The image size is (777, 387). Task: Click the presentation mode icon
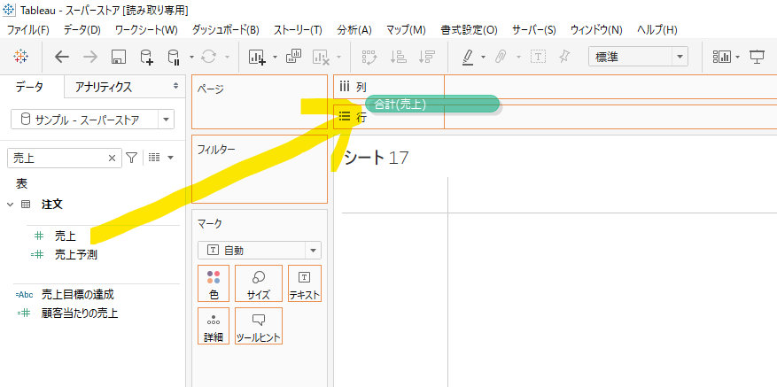[758, 57]
